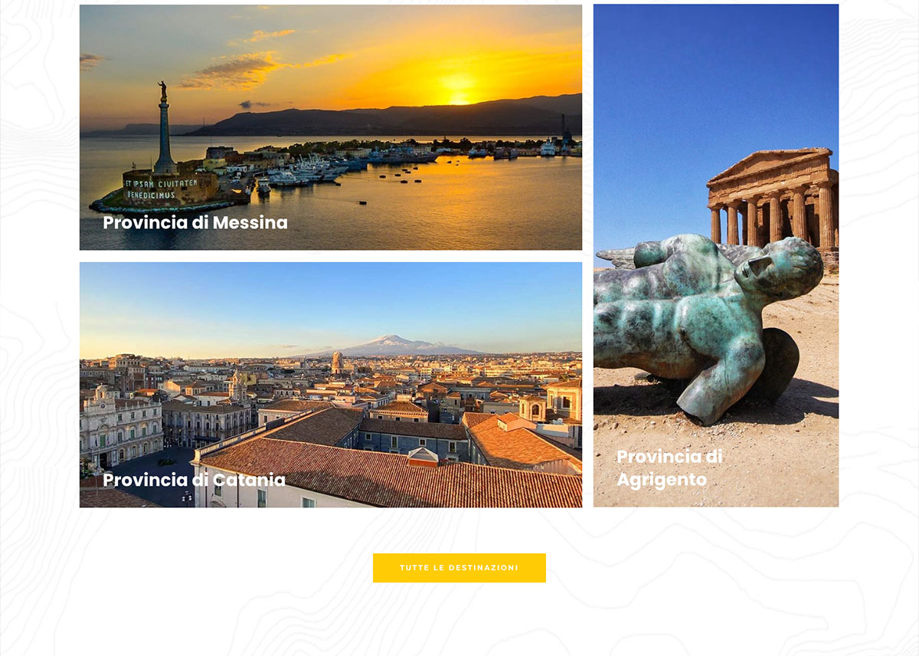
Task: Select the Messina sunset harbor photo card
Action: pos(331,127)
